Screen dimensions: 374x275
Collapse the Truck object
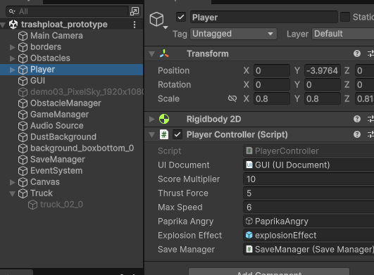[x=13, y=193]
